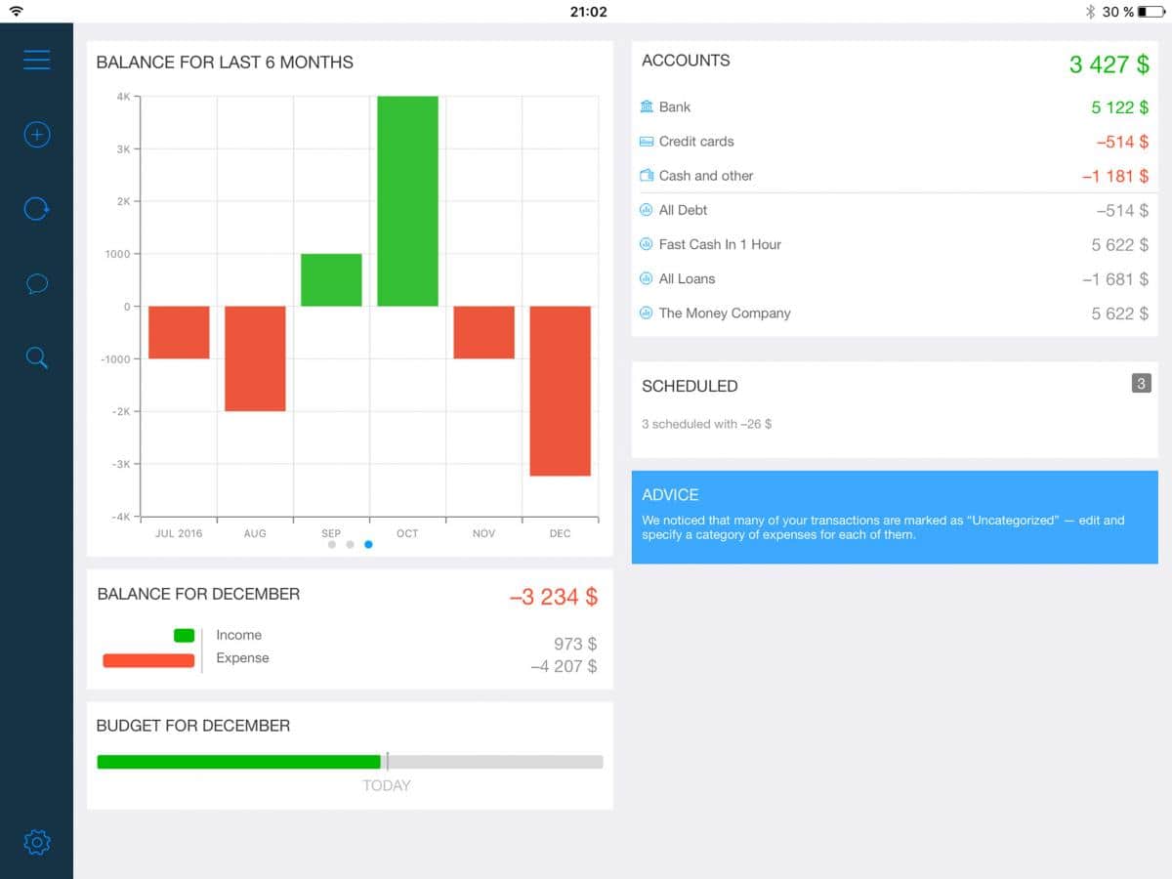Click the Budget for December progress bar
The width and height of the screenshot is (1172, 879).
[350, 762]
